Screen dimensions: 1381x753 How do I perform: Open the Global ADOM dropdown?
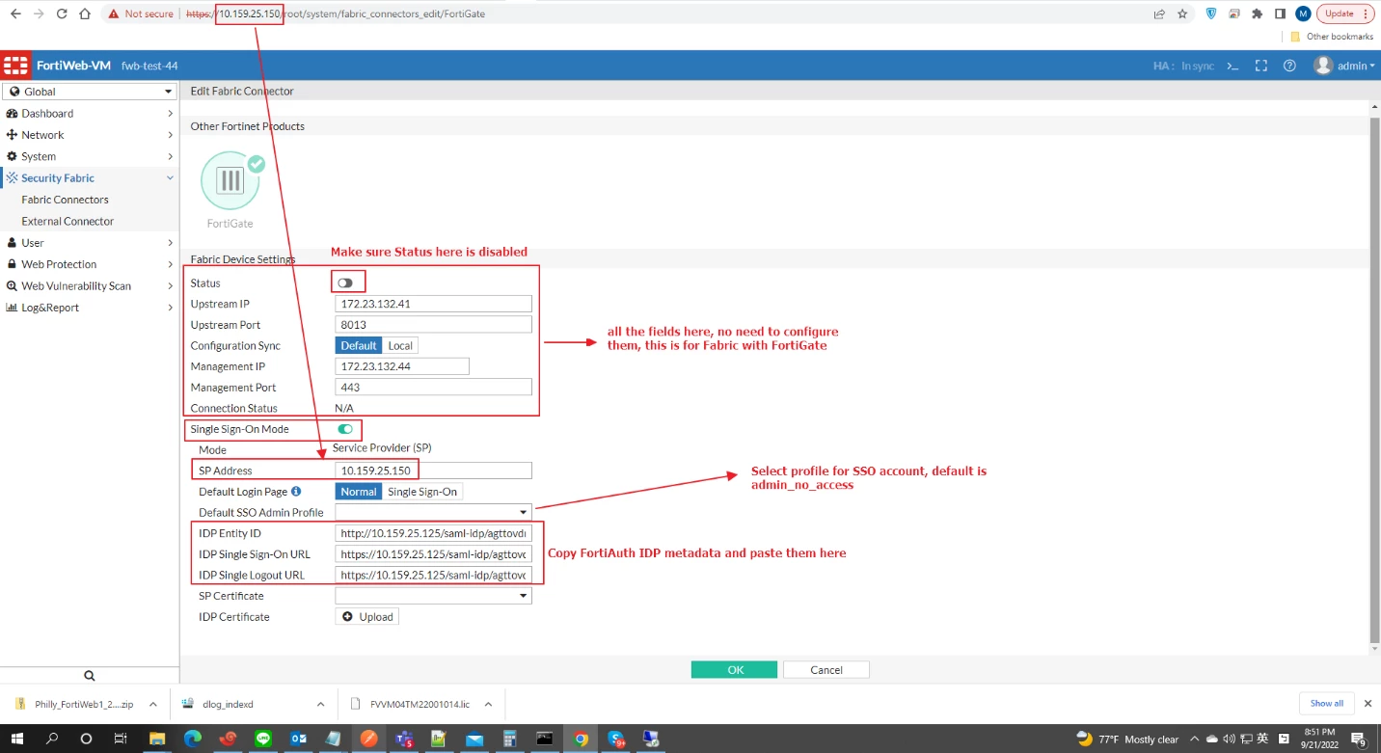[89, 92]
